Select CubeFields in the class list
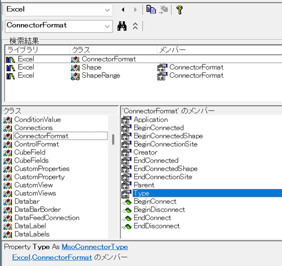Image resolution: width=282 pixels, height=266 pixels. (31, 161)
